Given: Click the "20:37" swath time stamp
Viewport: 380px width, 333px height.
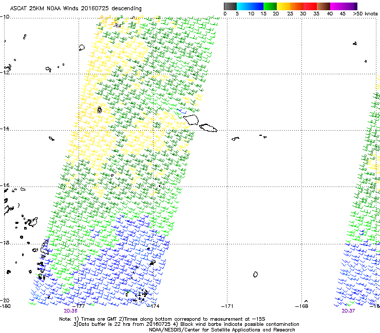Looking at the screenshot, I should click(348, 311).
